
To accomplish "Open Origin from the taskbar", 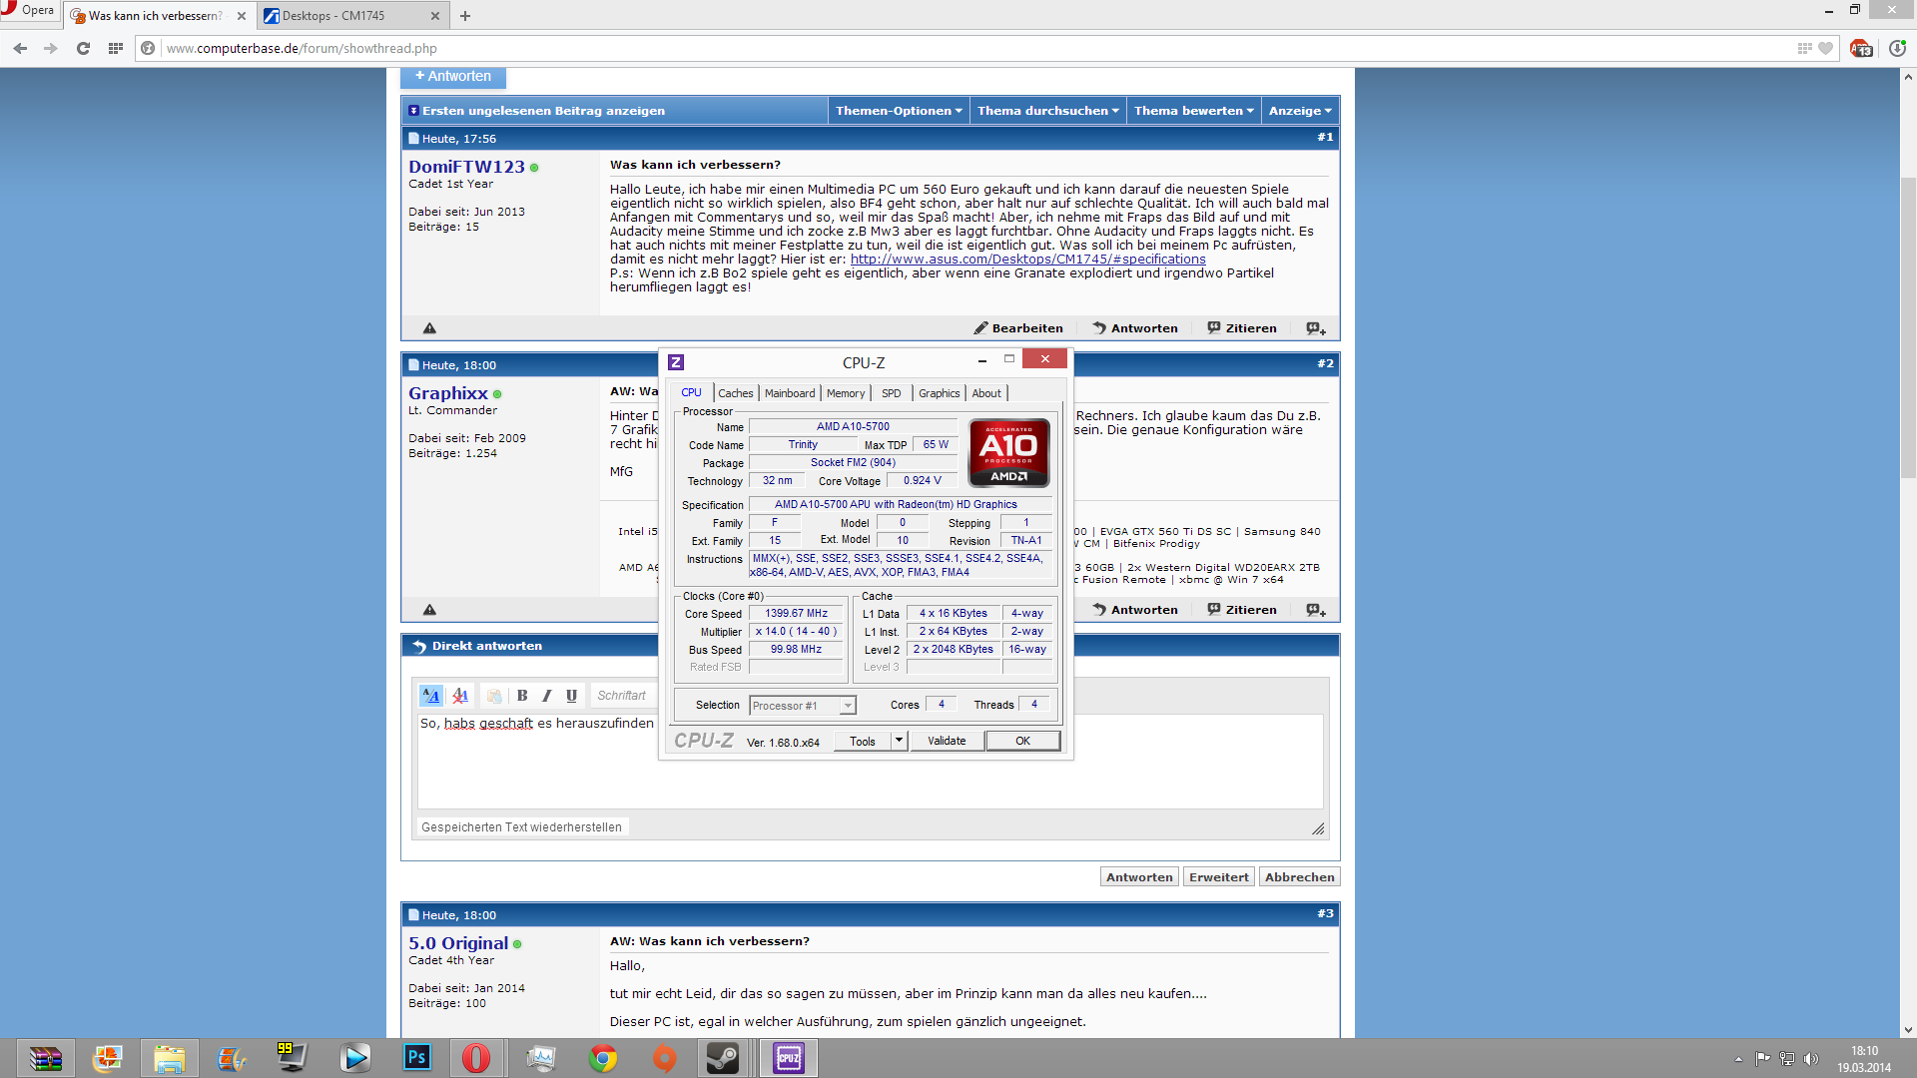I will coord(664,1058).
